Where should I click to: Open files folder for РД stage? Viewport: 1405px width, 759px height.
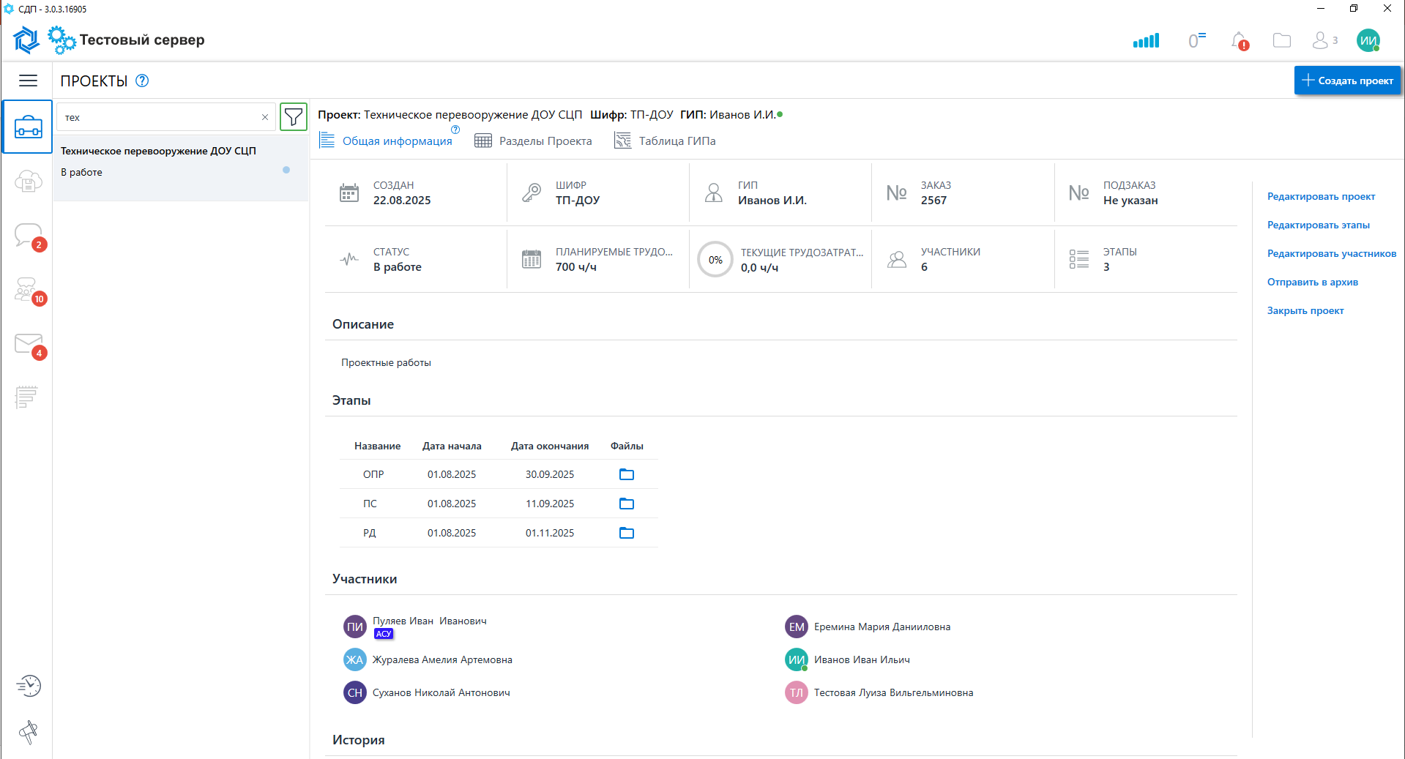627,533
